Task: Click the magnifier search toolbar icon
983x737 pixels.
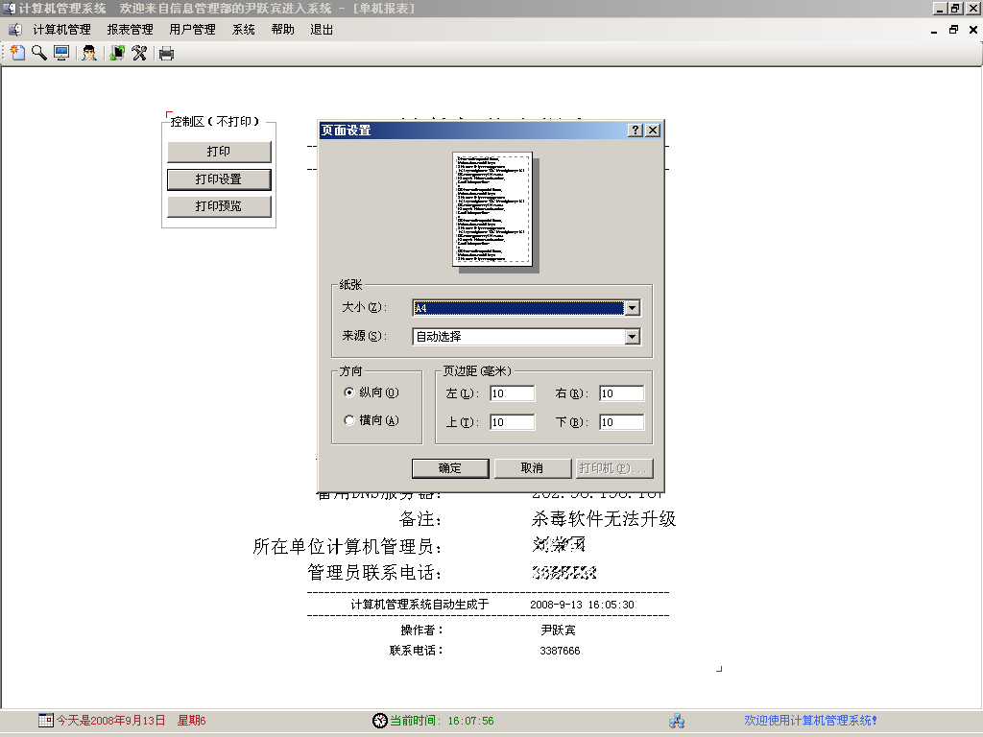Action: pos(39,53)
